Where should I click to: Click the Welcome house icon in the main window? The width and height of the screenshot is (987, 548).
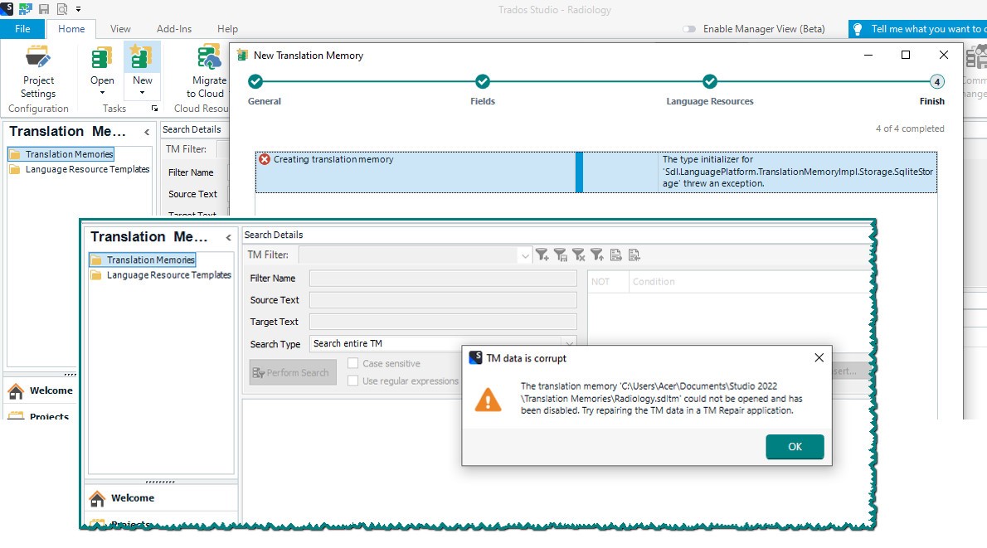(x=16, y=390)
